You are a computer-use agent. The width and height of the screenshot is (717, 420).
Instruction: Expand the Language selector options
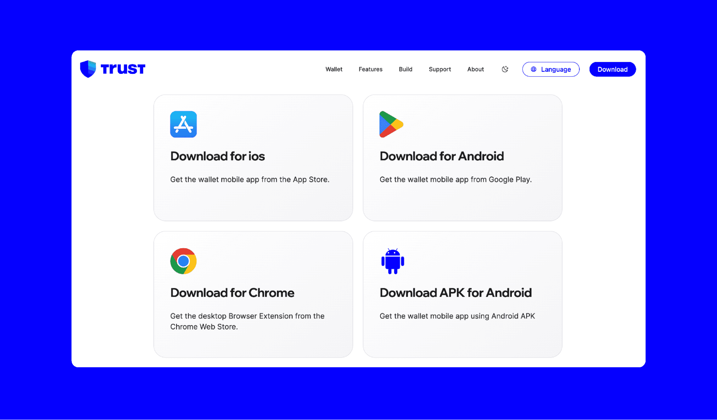point(551,69)
